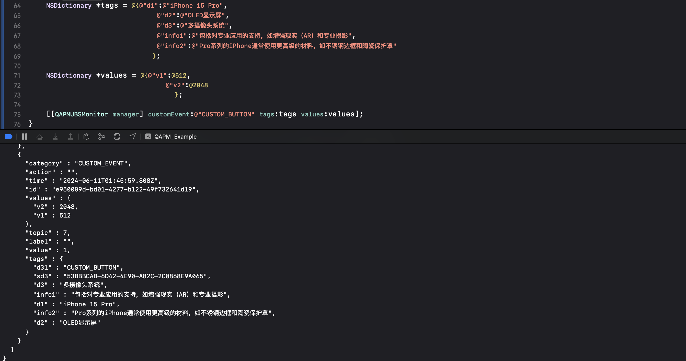Image resolution: width=686 pixels, height=361 pixels.
Task: Toggle the breakpoints activation button
Action: tap(8, 137)
